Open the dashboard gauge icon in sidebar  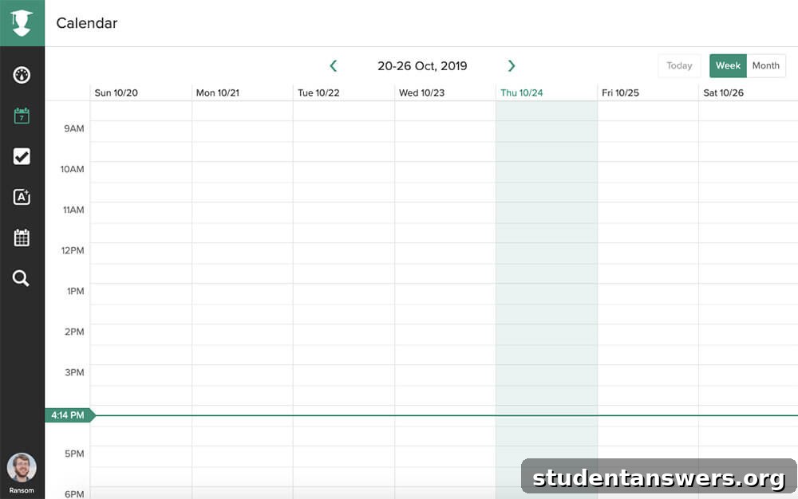pyautogui.click(x=22, y=75)
